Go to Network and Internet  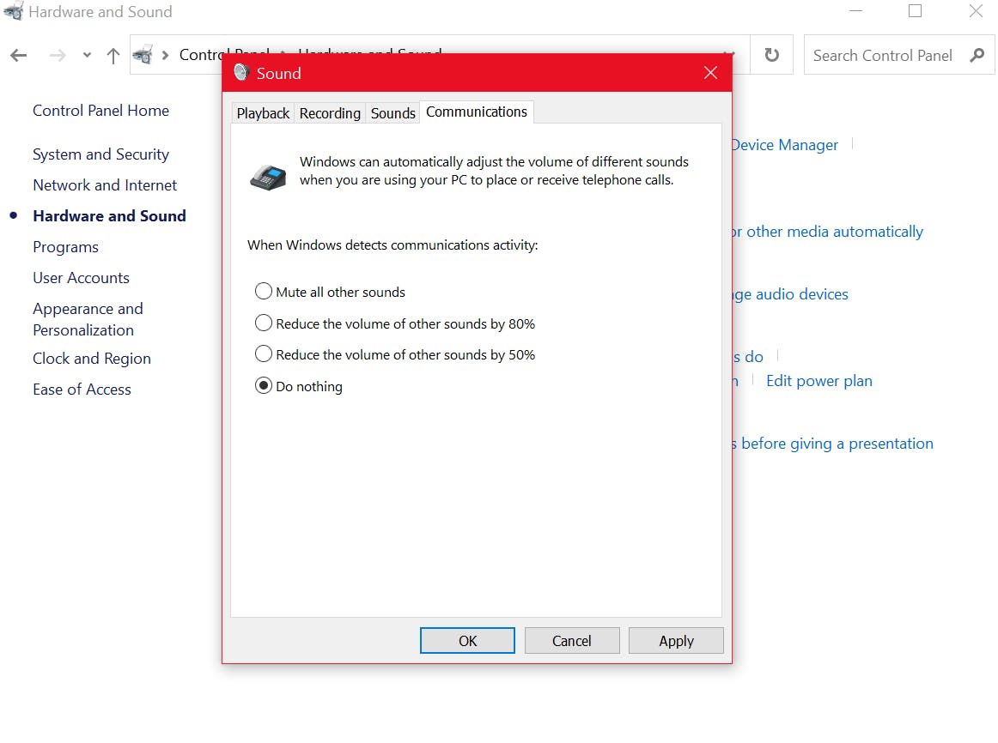(x=105, y=185)
